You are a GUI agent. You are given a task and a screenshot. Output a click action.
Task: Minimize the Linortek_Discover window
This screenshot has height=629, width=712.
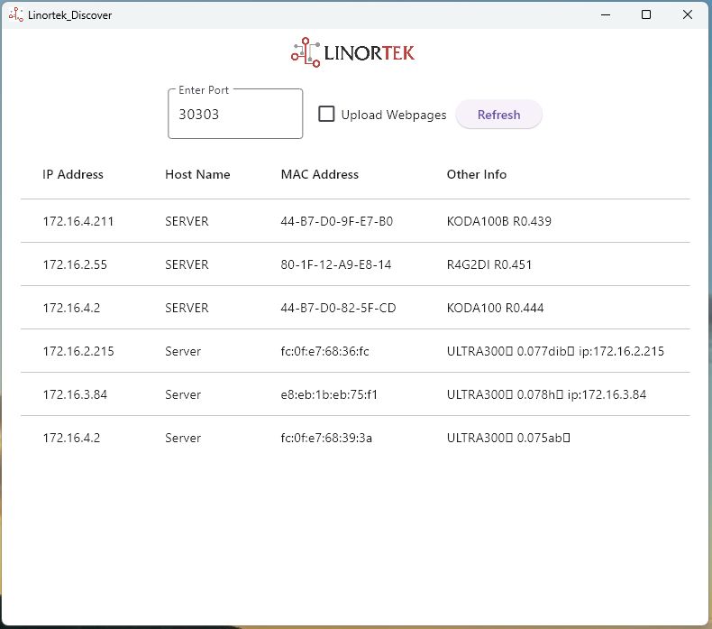(606, 15)
